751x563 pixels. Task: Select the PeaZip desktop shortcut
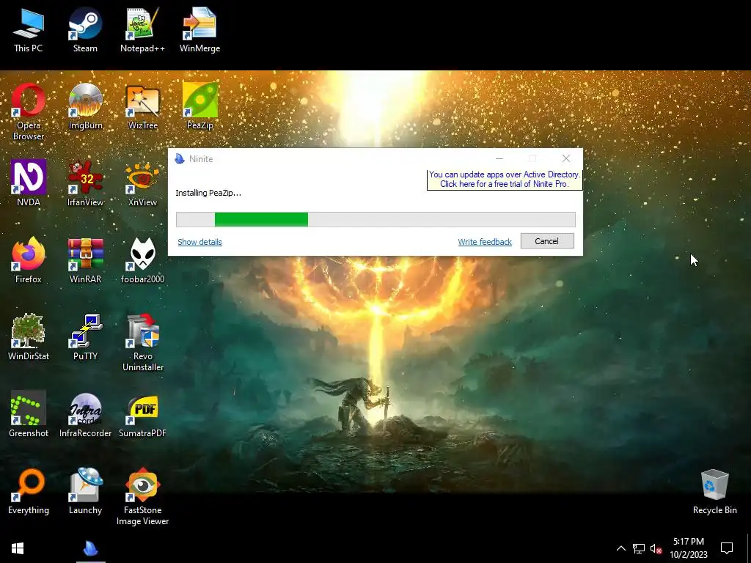click(199, 106)
